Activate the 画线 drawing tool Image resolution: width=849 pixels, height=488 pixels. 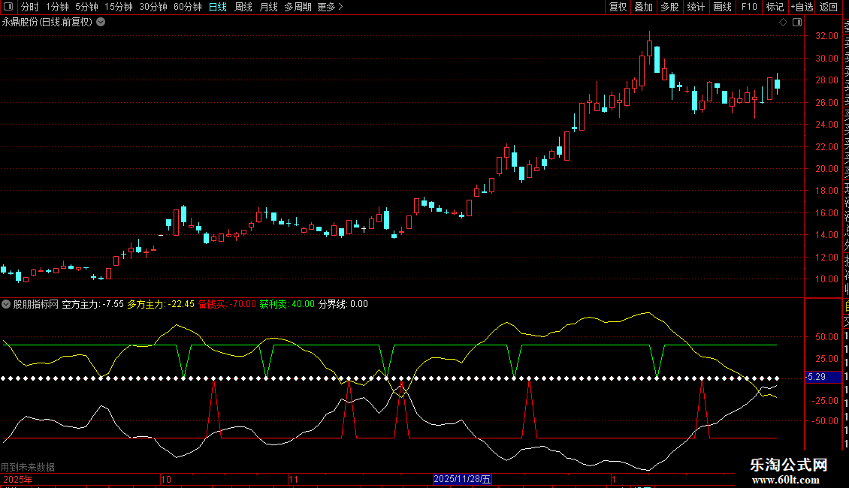[x=722, y=7]
